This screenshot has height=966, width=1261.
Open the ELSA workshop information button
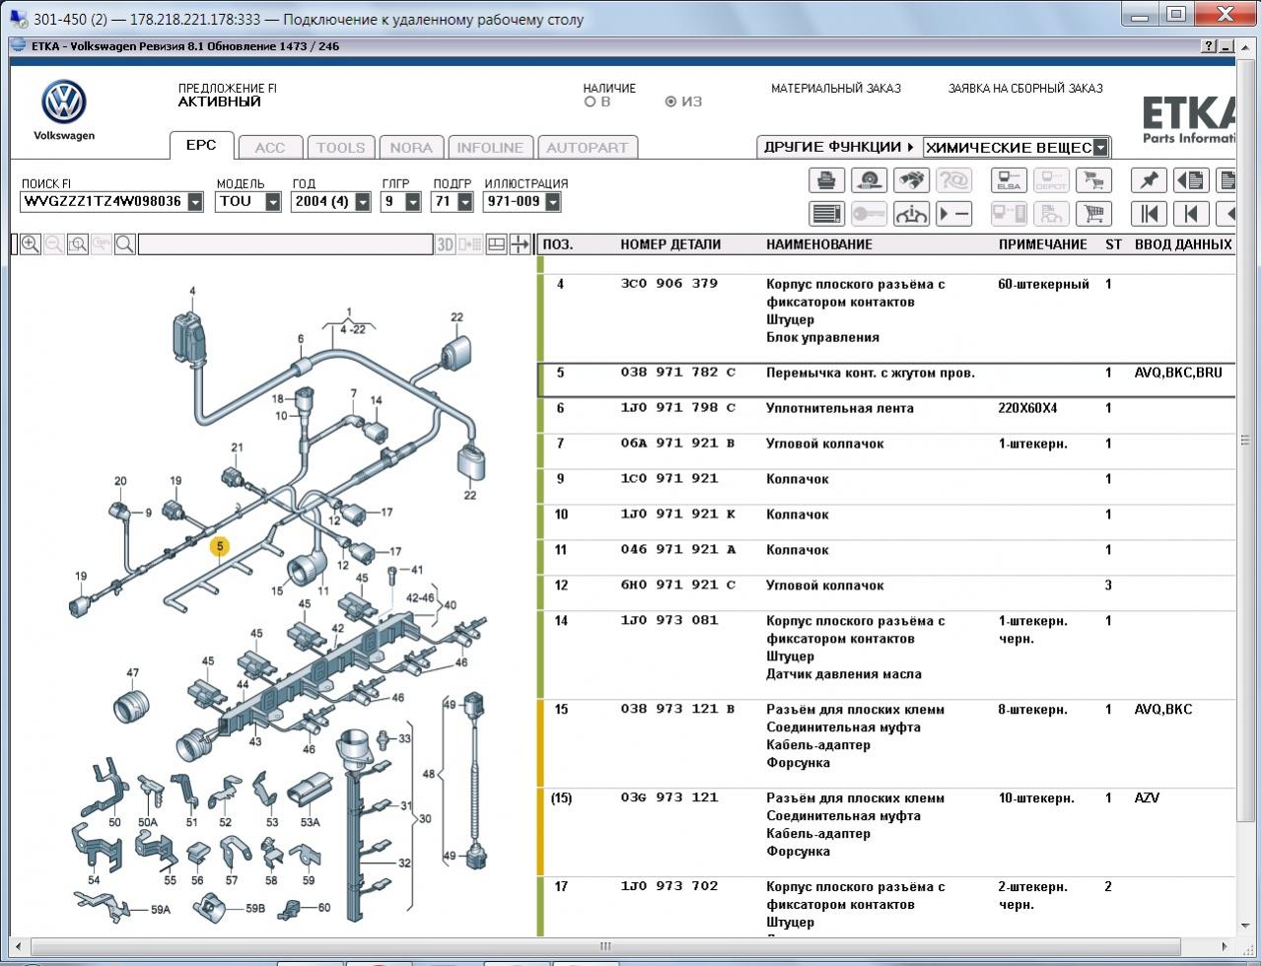1009,180
